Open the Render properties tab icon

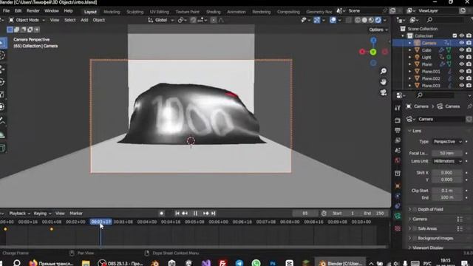tap(398, 120)
